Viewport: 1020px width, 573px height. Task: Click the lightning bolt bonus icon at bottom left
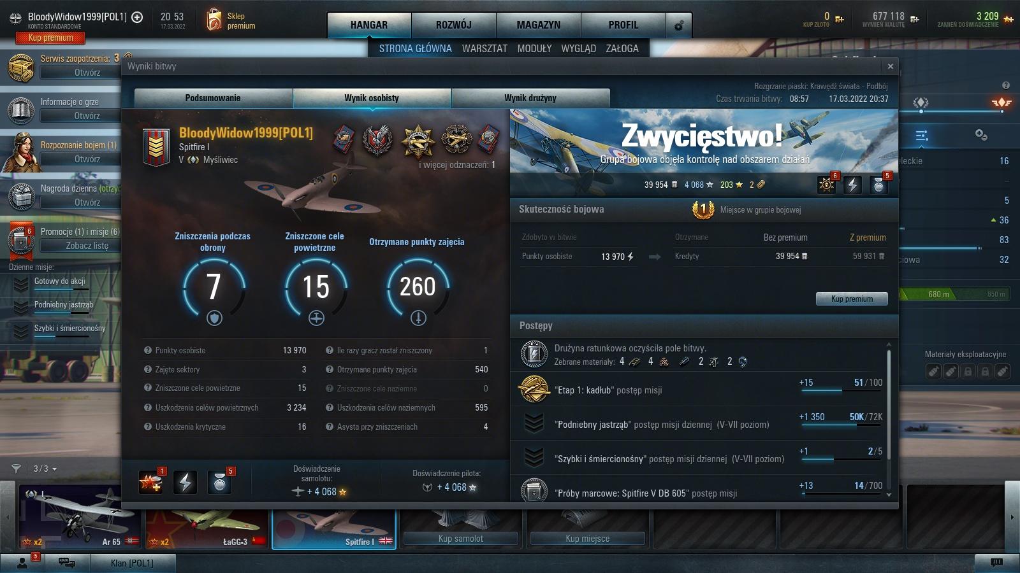pos(185,483)
